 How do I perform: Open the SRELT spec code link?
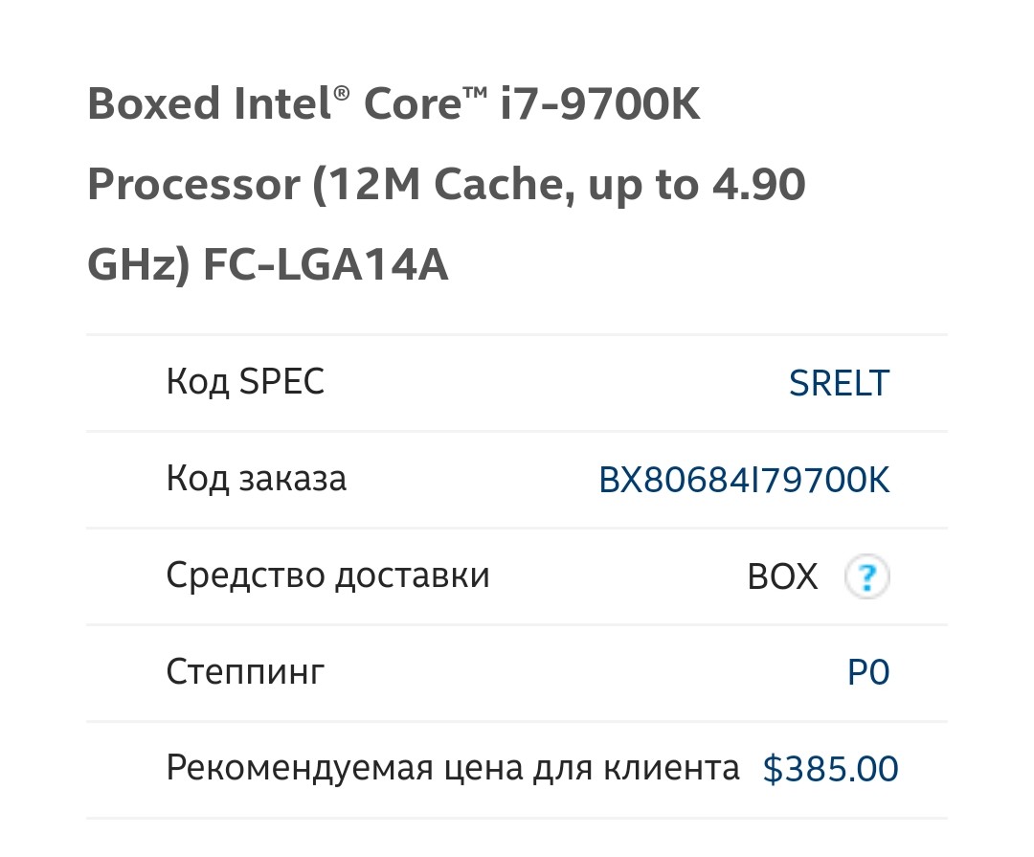[839, 384]
